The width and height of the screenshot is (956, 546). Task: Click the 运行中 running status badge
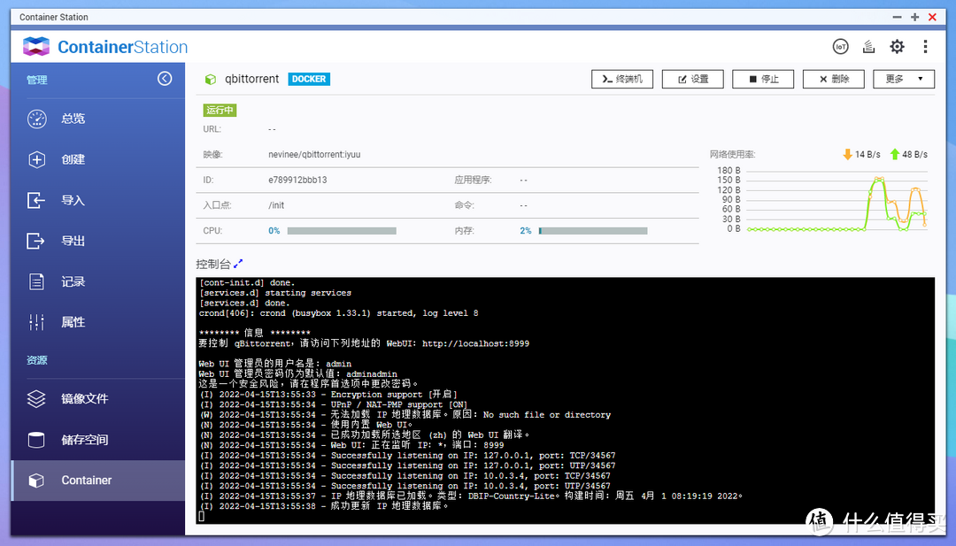pyautogui.click(x=220, y=111)
